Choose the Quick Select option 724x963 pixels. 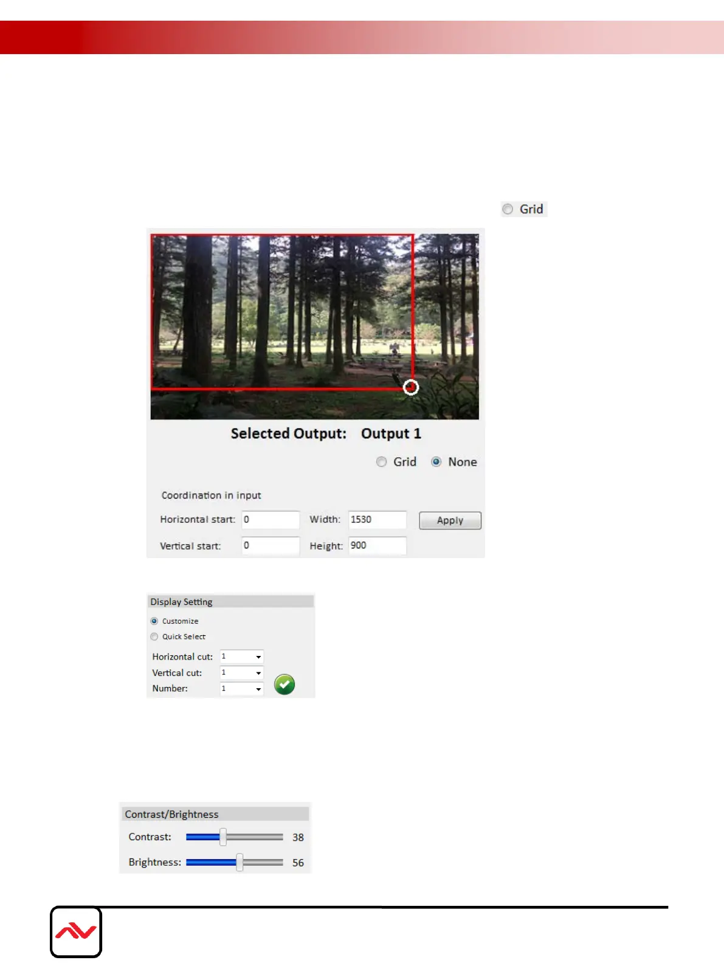(154, 637)
